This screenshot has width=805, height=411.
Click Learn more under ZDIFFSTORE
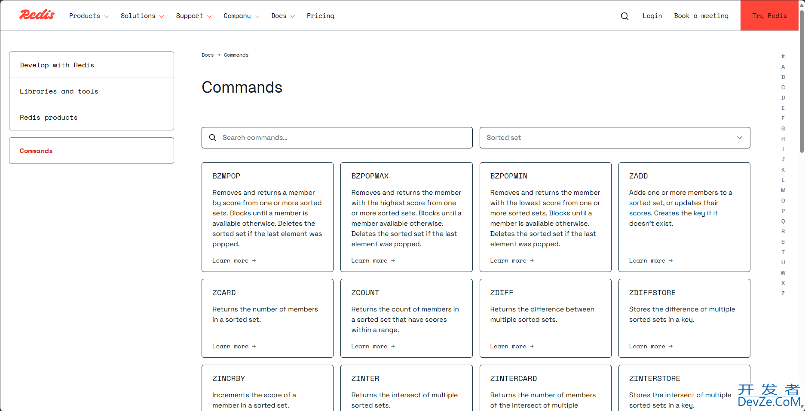(651, 346)
